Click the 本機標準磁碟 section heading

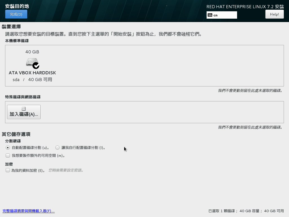point(17,41)
